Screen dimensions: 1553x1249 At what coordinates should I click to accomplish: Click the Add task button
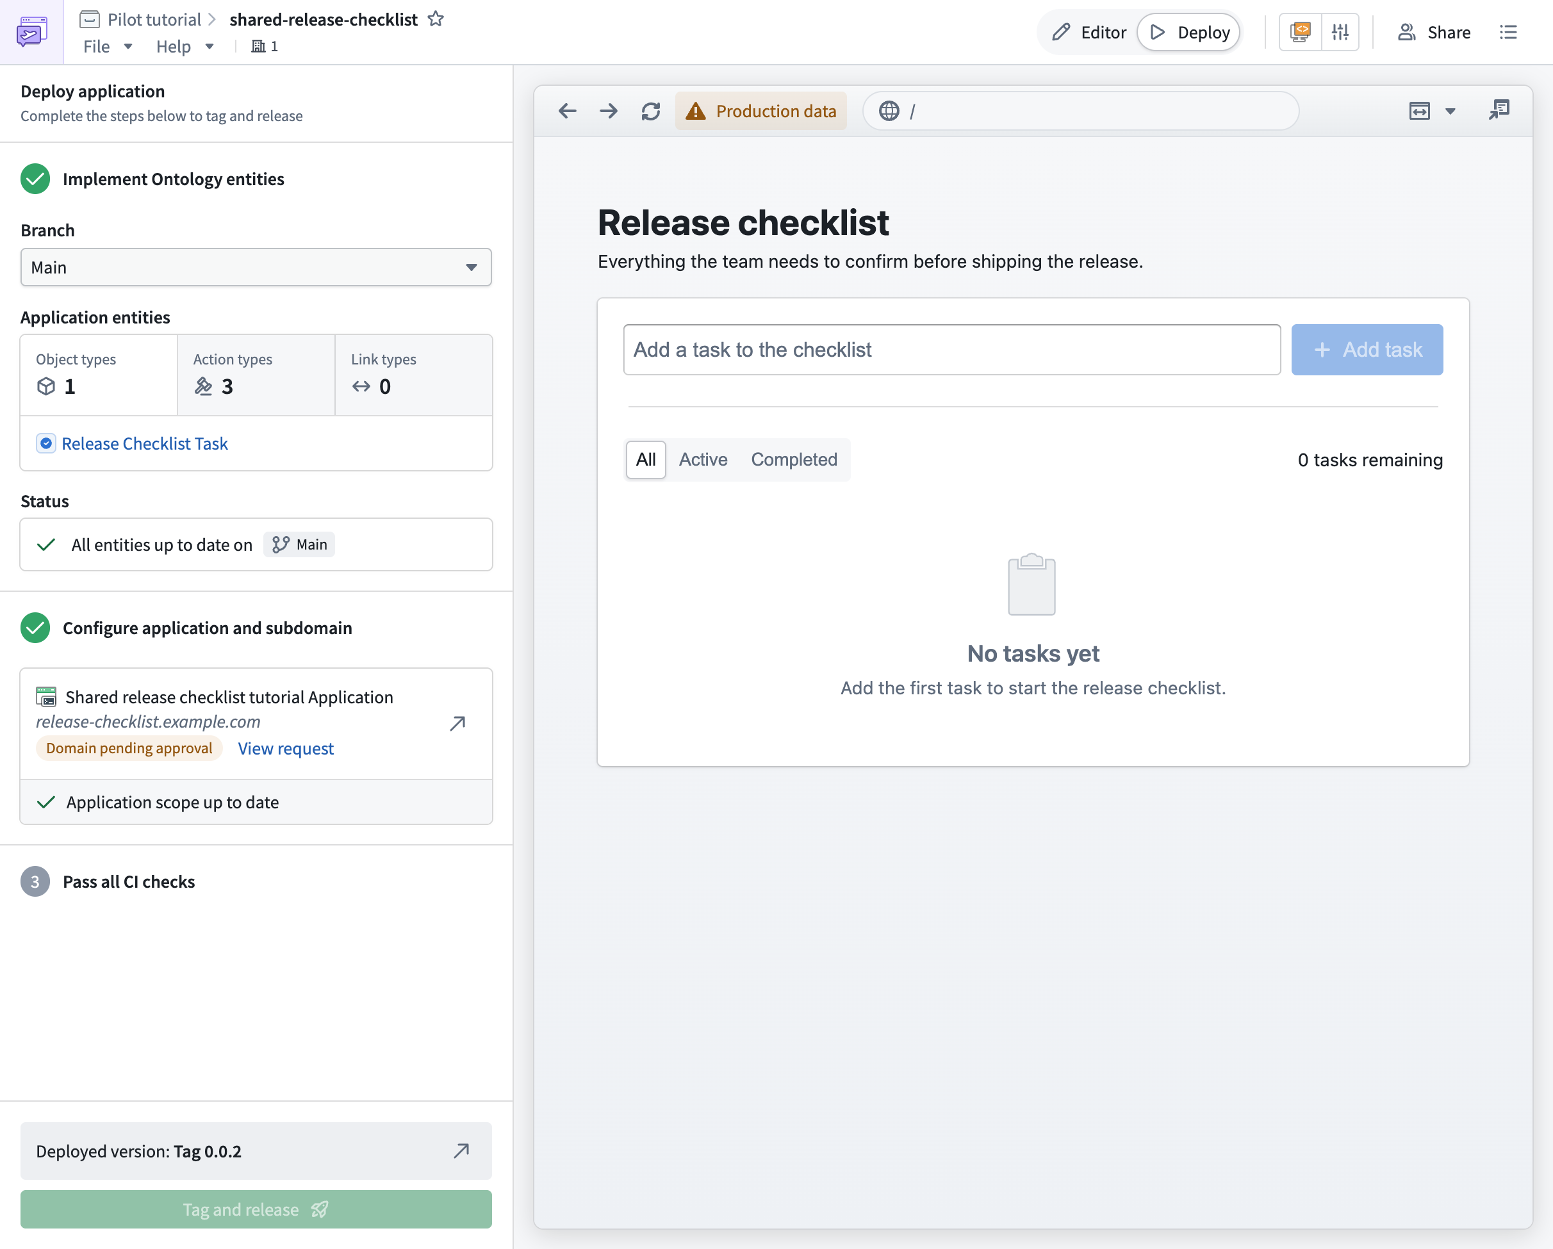(x=1367, y=349)
